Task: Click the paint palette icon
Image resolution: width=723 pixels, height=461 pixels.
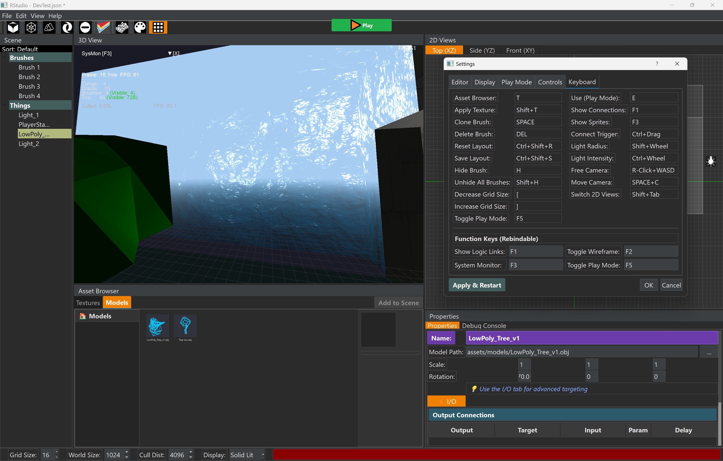Action: [x=140, y=27]
